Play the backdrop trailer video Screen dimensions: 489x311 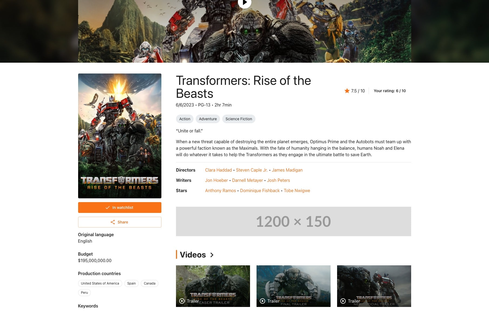tap(245, 3)
